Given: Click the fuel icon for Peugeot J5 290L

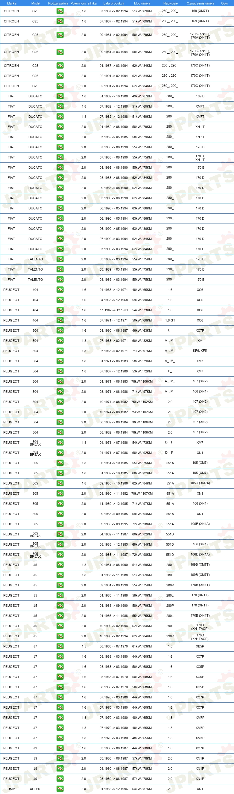Looking at the screenshot, I should (x=60, y=626).
